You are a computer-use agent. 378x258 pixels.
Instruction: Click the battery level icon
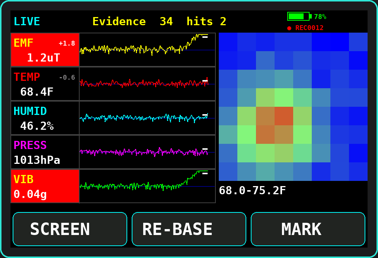299,16
